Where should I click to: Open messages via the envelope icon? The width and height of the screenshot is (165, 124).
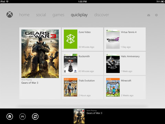[x=148, y=15]
